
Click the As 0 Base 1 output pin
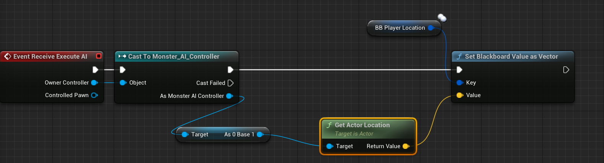pos(260,134)
